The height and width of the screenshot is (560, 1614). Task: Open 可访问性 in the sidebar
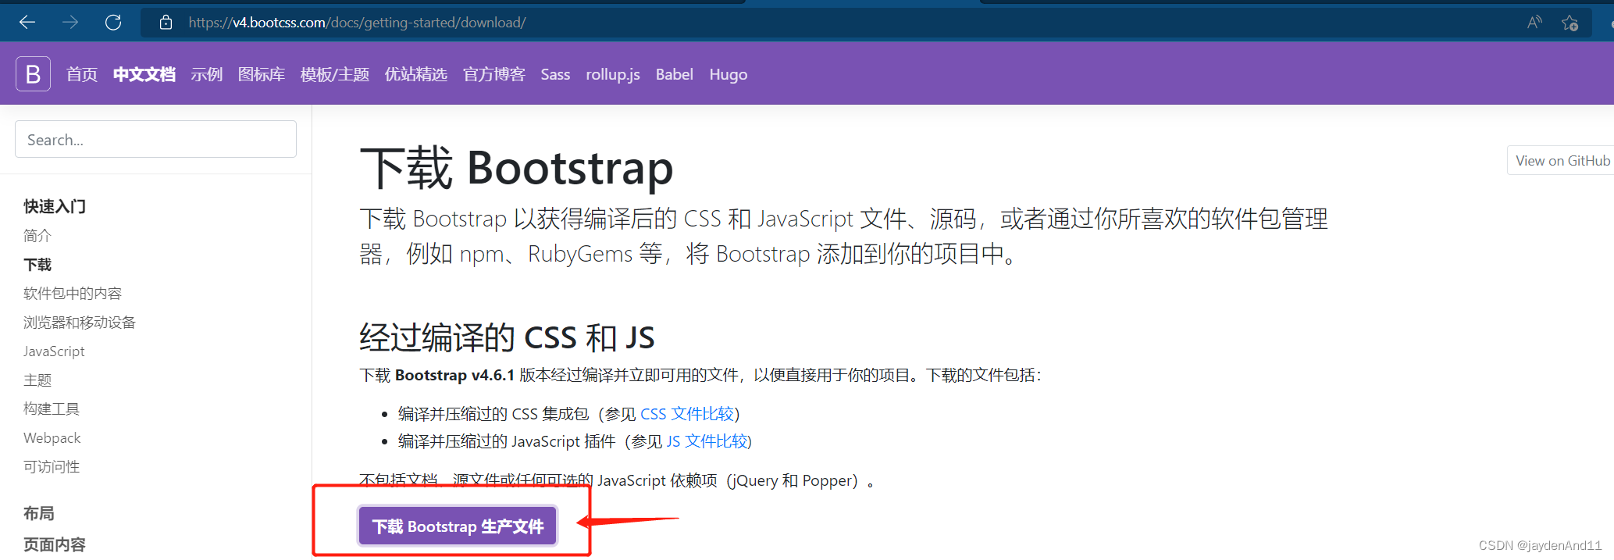pyautogui.click(x=52, y=466)
